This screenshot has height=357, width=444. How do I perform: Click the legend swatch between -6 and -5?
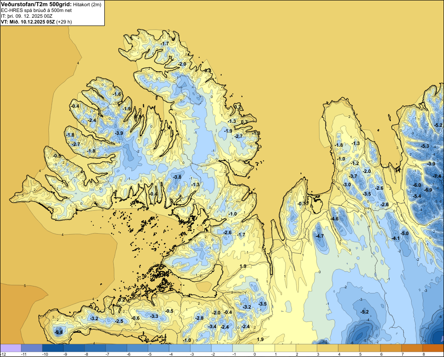137,348
